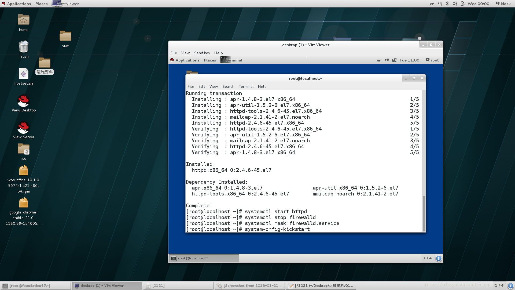
Task: Toggle the Bluetooth status icon in tray
Action: [447, 3]
